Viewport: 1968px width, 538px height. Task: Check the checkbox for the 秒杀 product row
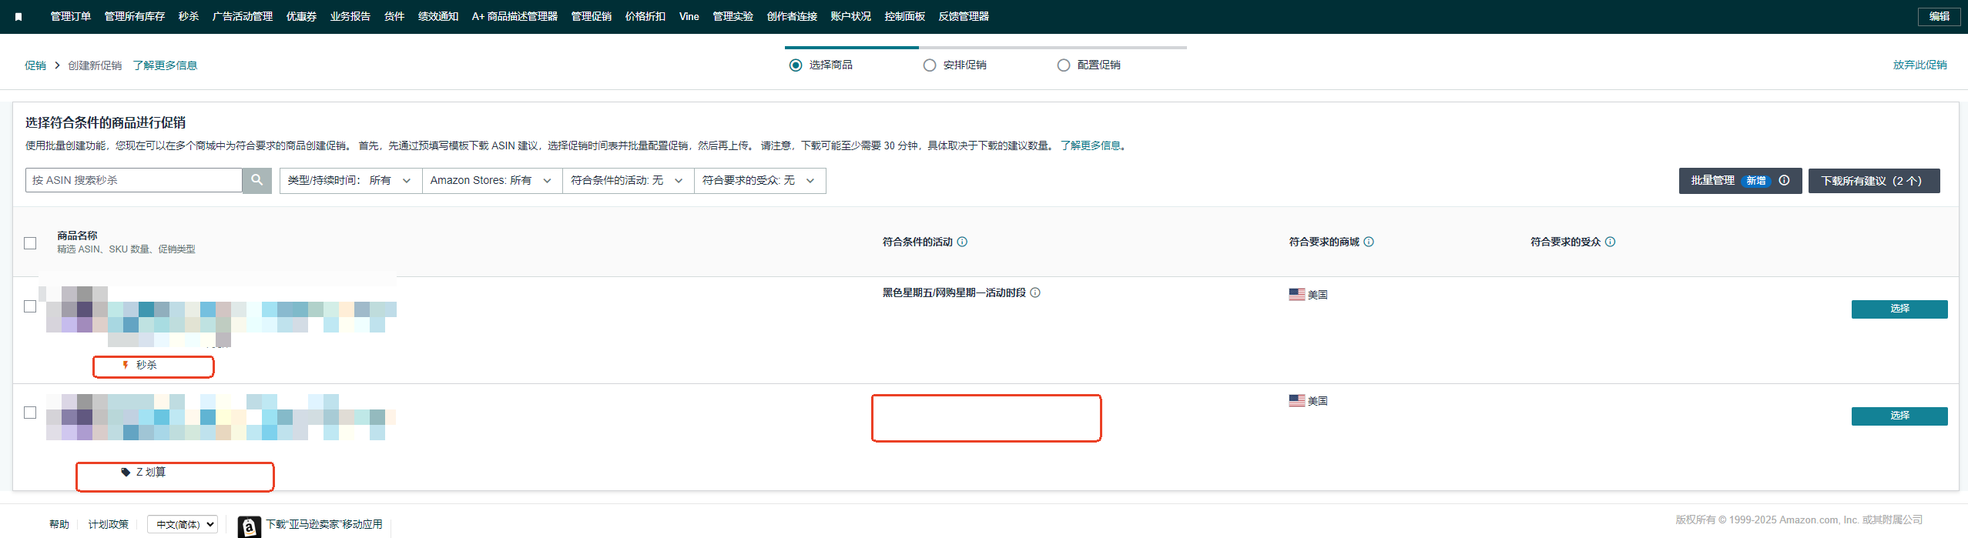30,306
